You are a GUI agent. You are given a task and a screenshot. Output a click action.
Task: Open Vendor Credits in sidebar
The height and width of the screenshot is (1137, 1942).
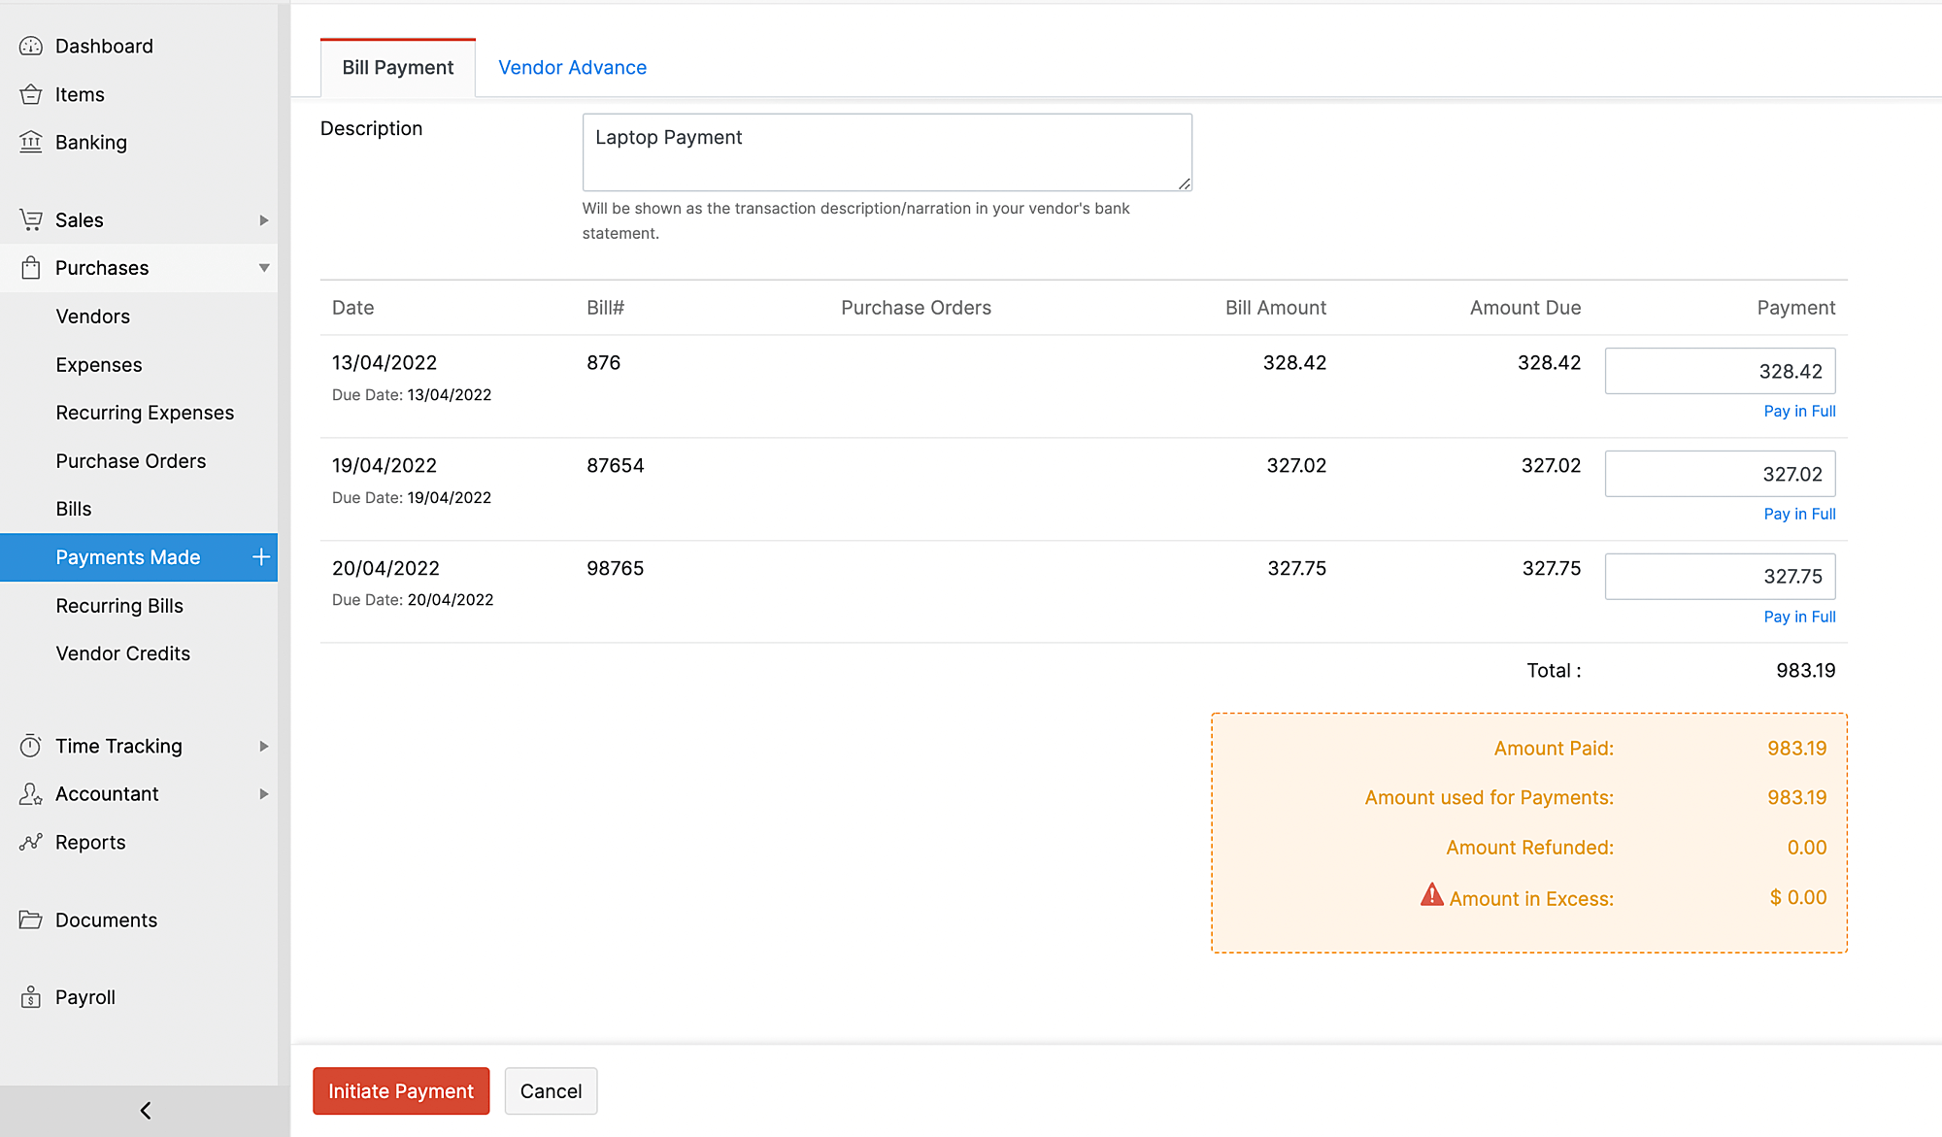click(x=122, y=653)
